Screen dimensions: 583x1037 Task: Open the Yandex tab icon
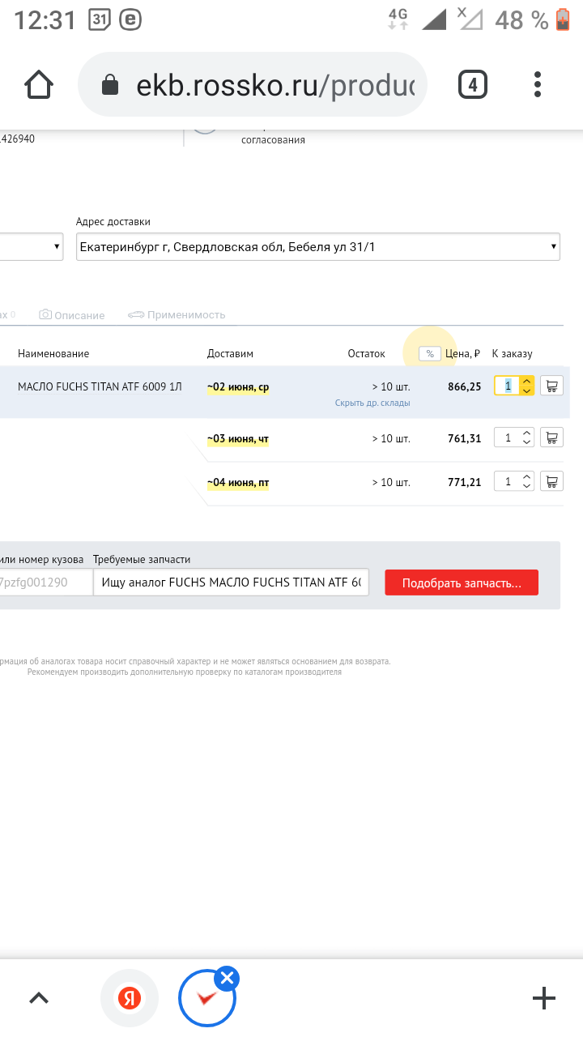pos(130,998)
